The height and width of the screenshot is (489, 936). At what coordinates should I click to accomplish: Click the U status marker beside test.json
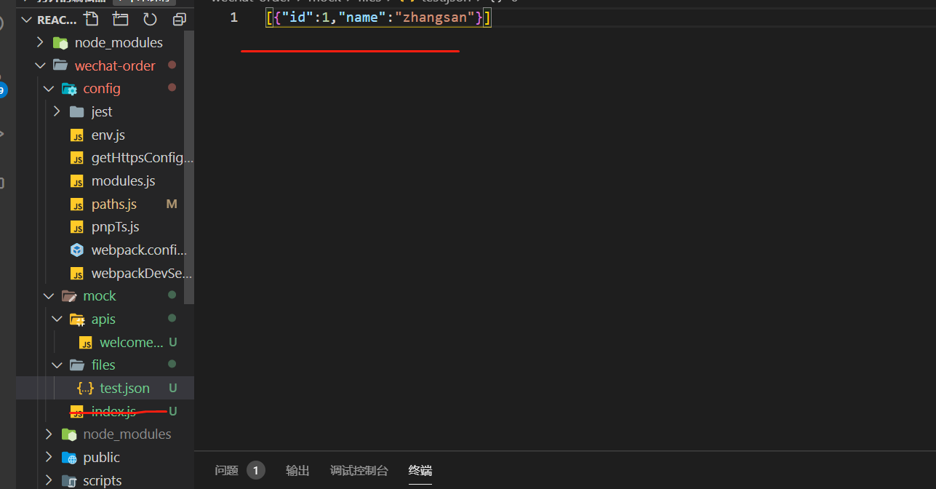point(173,389)
